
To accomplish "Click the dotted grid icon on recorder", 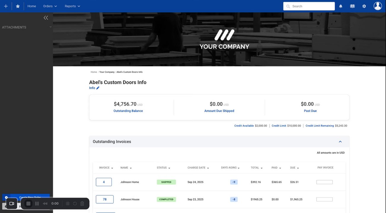I will point(68,204).
